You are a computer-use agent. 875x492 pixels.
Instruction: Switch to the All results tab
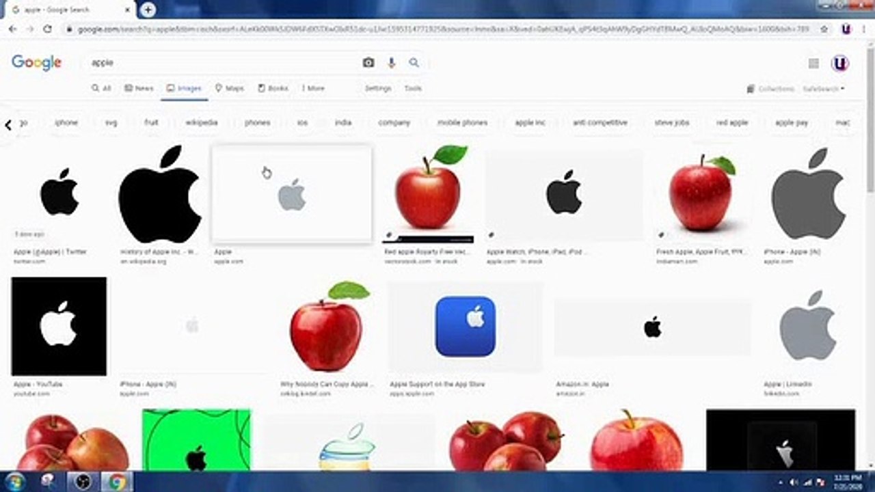click(x=101, y=88)
